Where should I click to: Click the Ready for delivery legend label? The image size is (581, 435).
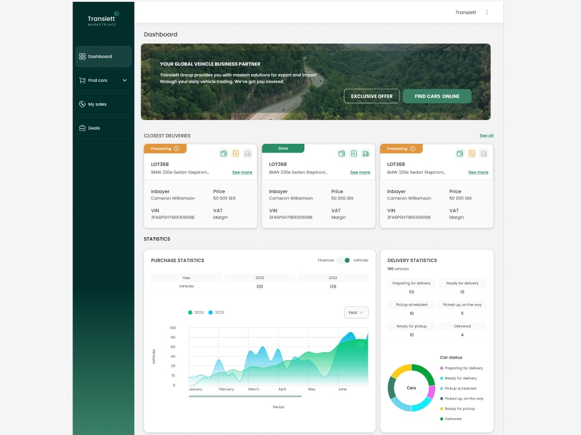(461, 378)
